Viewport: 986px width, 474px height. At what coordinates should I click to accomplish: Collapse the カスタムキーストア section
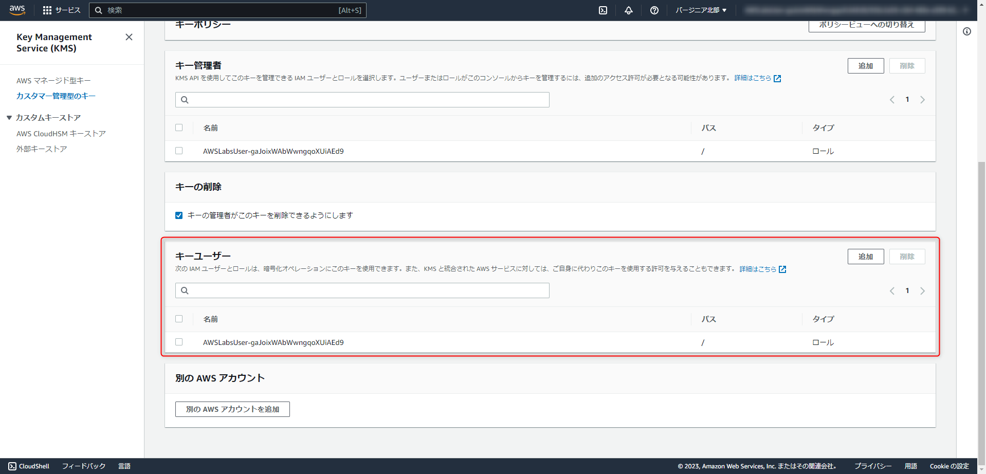pyautogui.click(x=9, y=117)
